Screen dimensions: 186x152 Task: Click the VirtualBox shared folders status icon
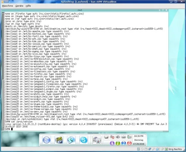click(157, 149)
